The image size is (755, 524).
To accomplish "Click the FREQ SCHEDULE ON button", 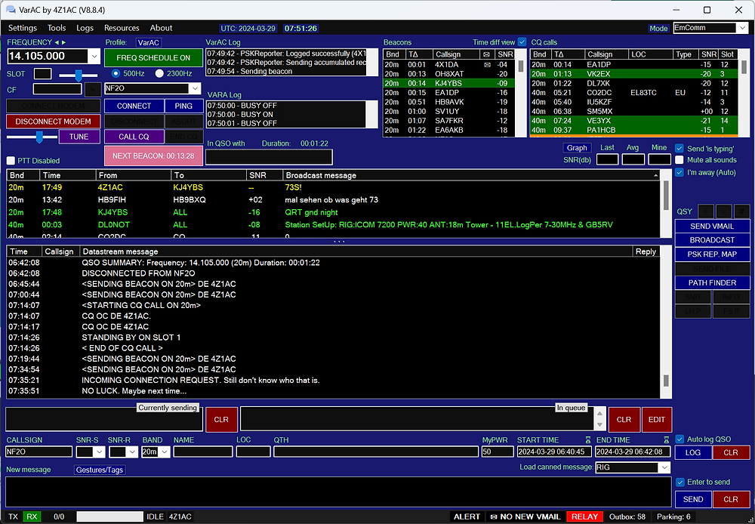I will 153,58.
